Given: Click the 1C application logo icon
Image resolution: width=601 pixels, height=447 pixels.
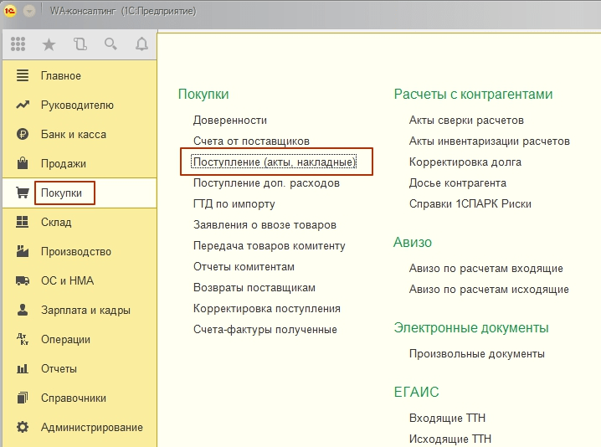Looking at the screenshot, I should tap(9, 13).
